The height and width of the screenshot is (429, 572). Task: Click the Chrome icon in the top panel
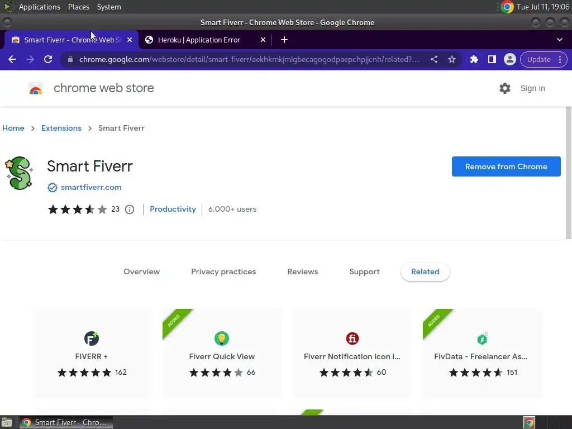click(x=507, y=7)
